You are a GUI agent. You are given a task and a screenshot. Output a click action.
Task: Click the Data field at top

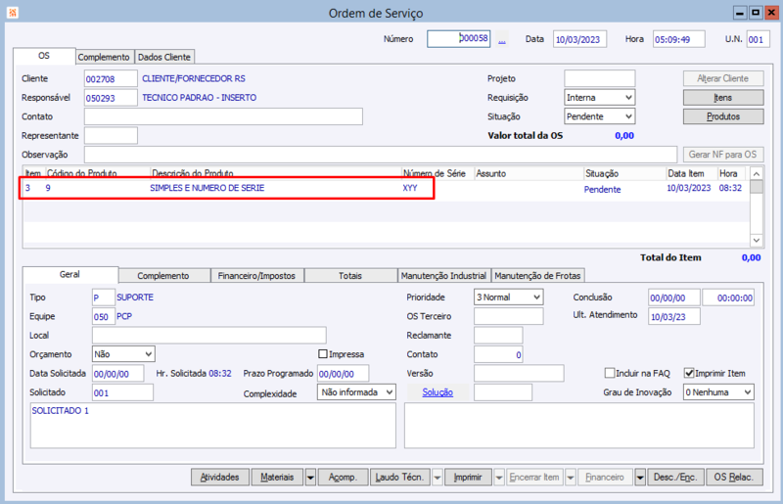[x=579, y=39]
